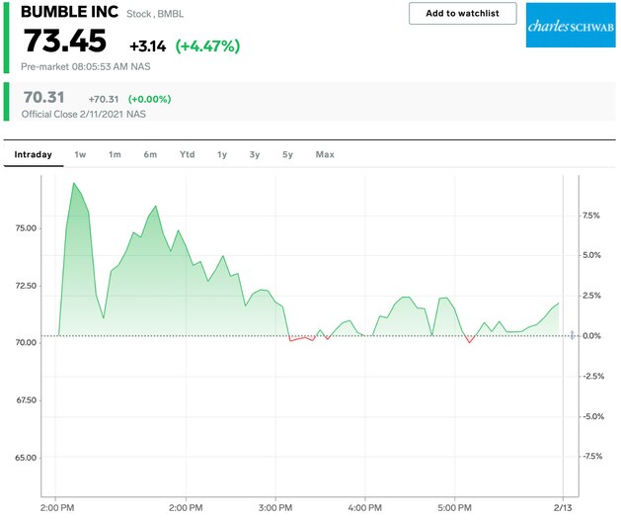The height and width of the screenshot is (520, 621).
Task: Click the Stock, BMBL ticker label
Action: [x=155, y=14]
